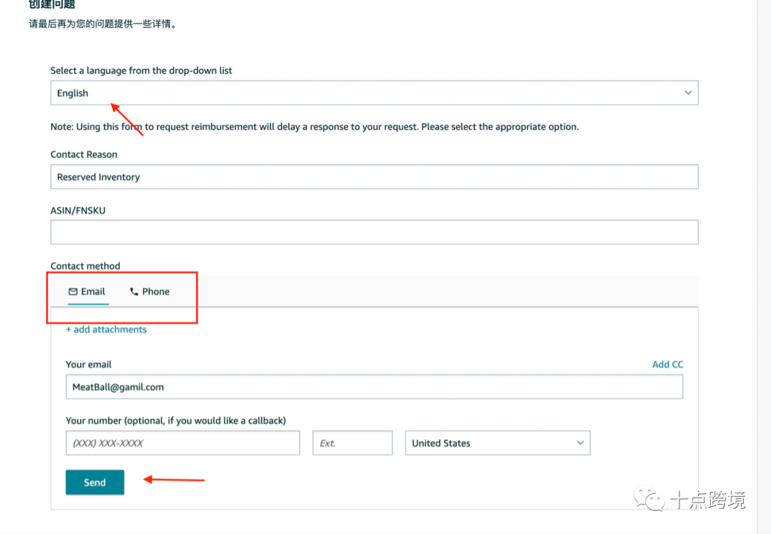Click the phone handset icon
771x534 pixels.
[133, 291]
